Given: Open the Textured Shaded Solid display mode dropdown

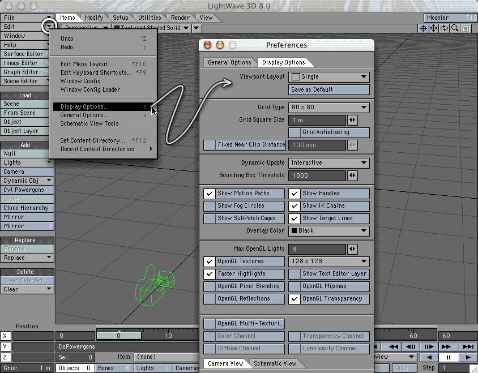Looking at the screenshot, I should (x=152, y=28).
